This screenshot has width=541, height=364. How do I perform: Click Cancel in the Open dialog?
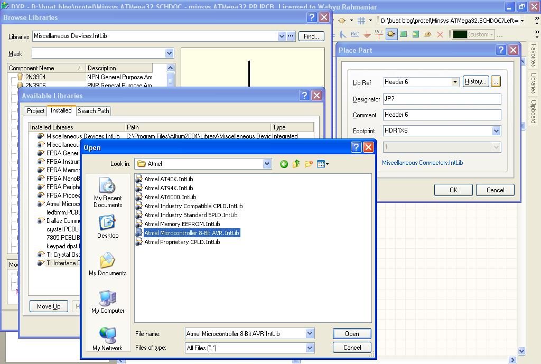pyautogui.click(x=352, y=348)
